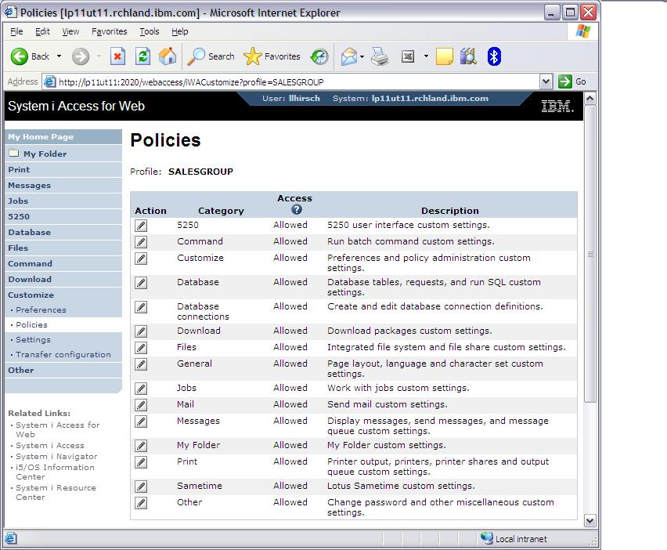The image size is (667, 550).
Task: Open the Download sidebar tab
Action: click(x=63, y=279)
